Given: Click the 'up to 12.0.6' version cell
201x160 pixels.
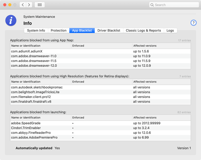Looking at the screenshot, I should tap(142, 133).
